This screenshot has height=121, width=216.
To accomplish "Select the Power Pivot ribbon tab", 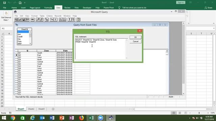I will (109, 8).
